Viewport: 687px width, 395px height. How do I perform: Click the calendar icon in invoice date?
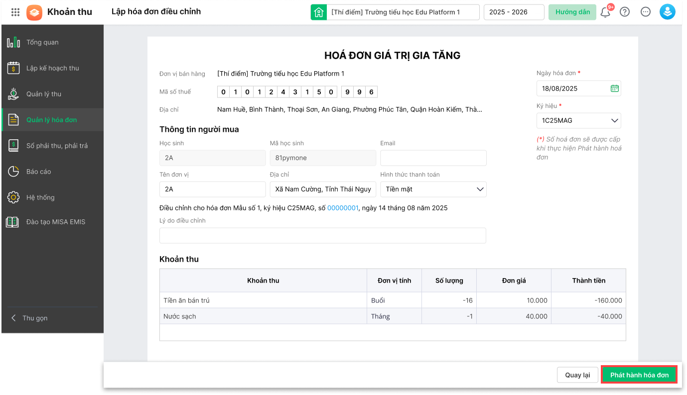615,89
